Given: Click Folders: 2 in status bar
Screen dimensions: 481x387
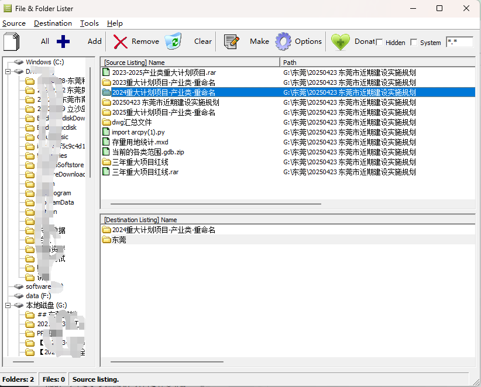Looking at the screenshot, I should point(18,379).
